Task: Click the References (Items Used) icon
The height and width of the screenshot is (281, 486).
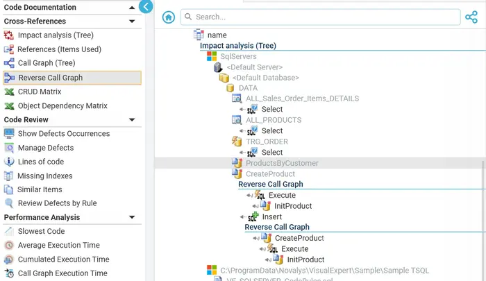Action: pos(8,49)
